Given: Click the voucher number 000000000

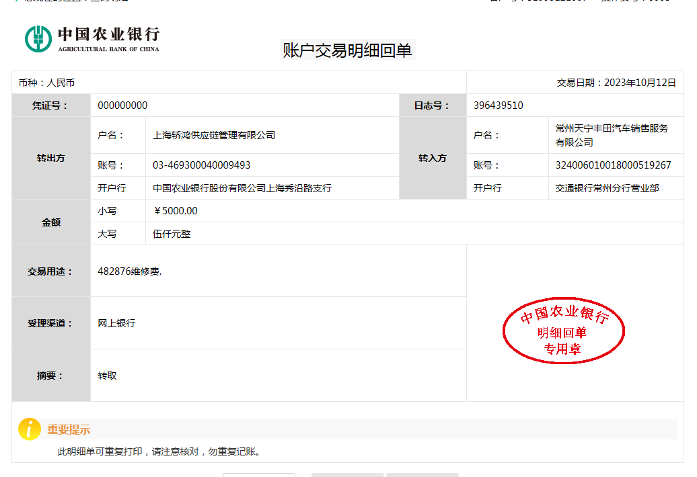Looking at the screenshot, I should click(122, 105).
